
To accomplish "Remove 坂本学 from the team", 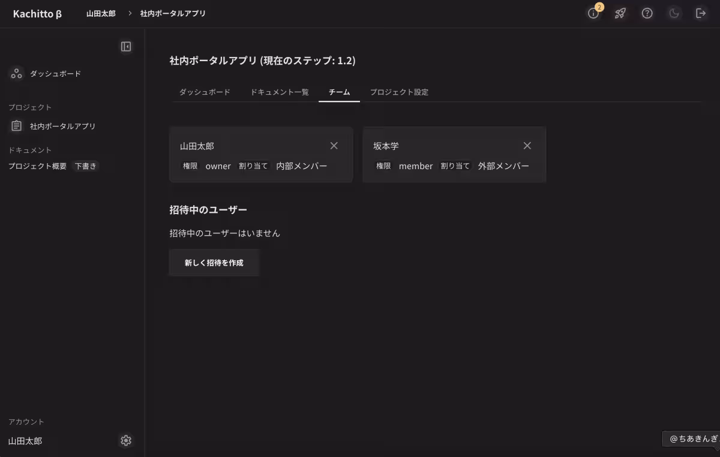I will pos(527,145).
